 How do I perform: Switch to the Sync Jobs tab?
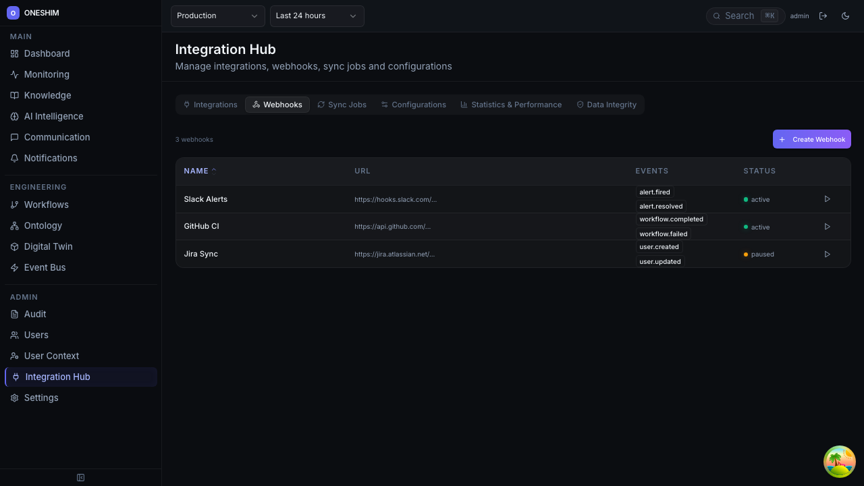pos(342,105)
